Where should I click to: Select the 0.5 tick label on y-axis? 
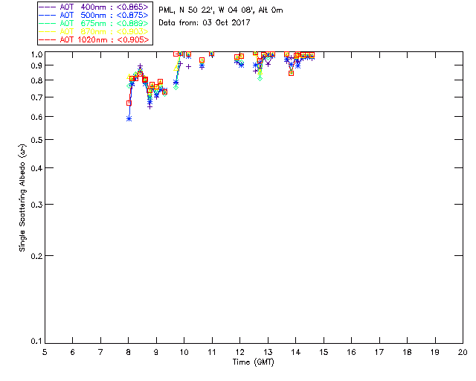point(34,140)
